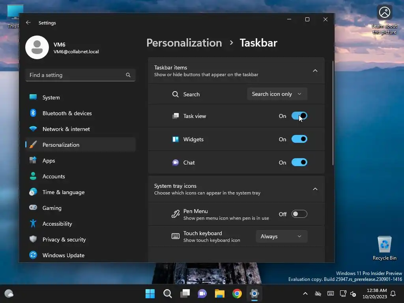404x303 pixels.
Task: Collapse the System tray icons section
Action: coord(315,189)
